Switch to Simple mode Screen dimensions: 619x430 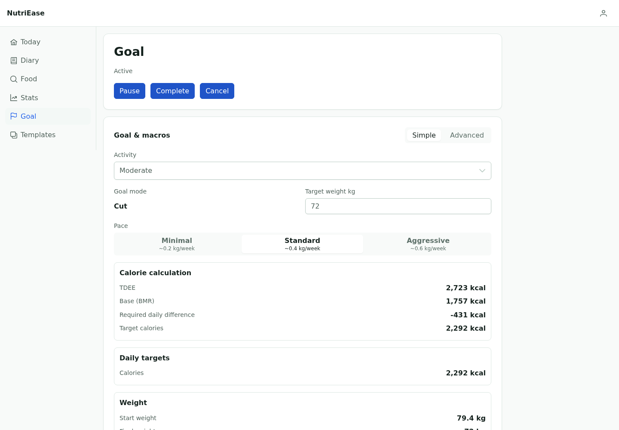pyautogui.click(x=424, y=135)
